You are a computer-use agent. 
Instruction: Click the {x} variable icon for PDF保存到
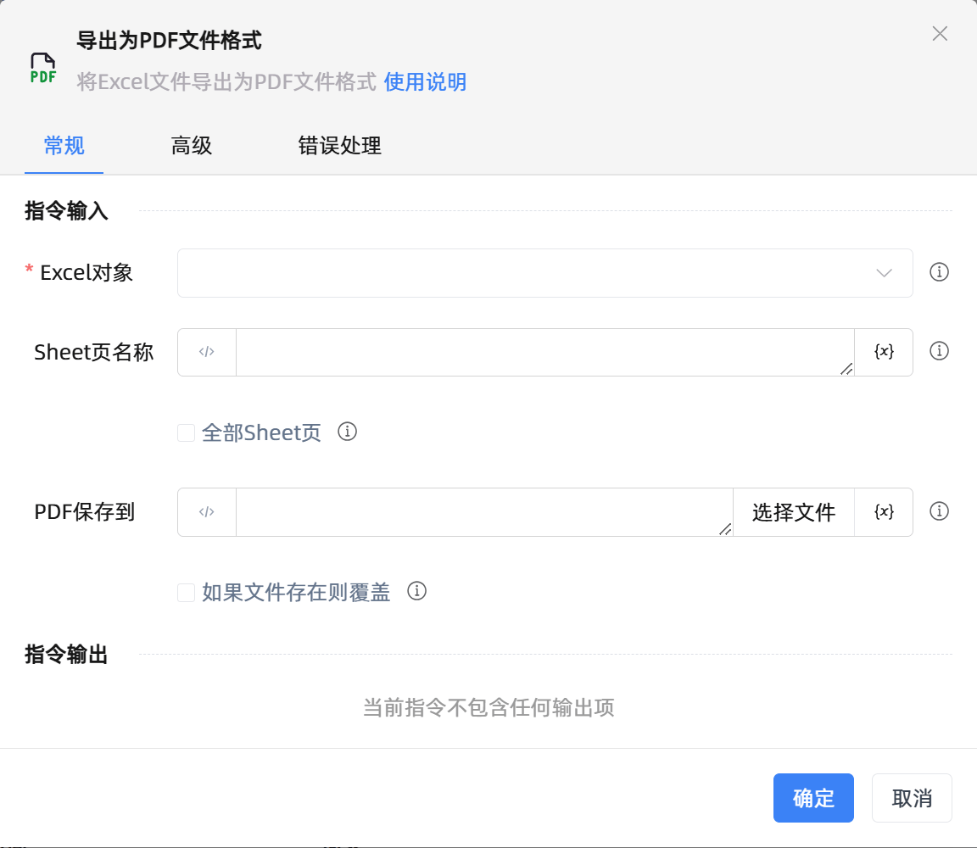tap(883, 511)
